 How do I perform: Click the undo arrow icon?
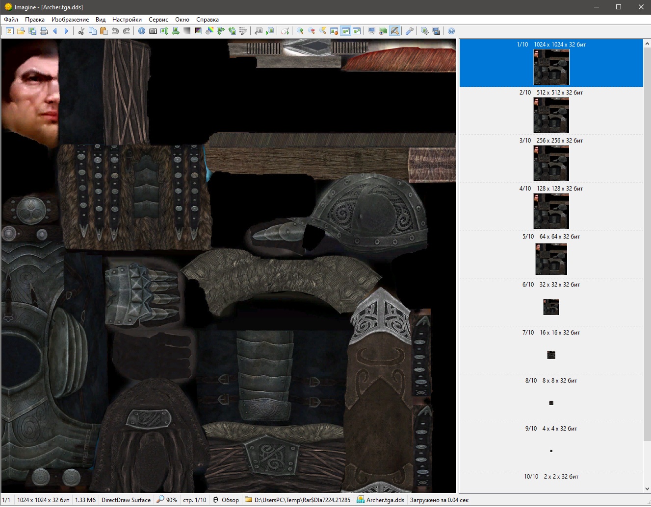click(x=115, y=31)
